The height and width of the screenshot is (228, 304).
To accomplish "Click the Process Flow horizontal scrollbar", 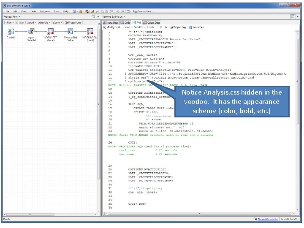I will [50, 214].
